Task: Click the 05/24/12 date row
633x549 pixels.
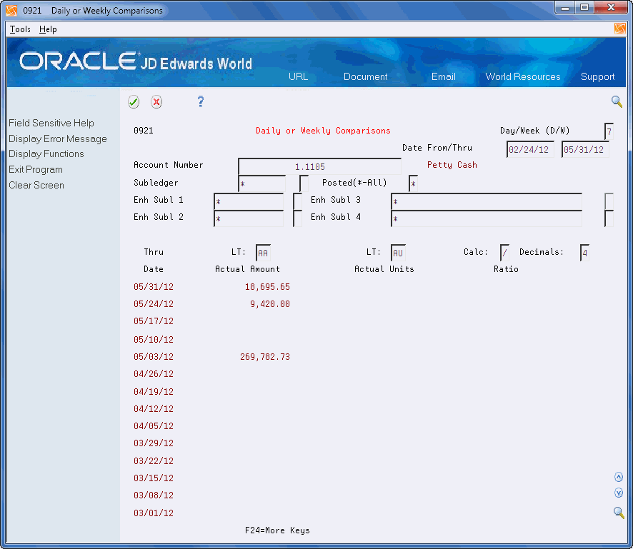Action: [154, 303]
